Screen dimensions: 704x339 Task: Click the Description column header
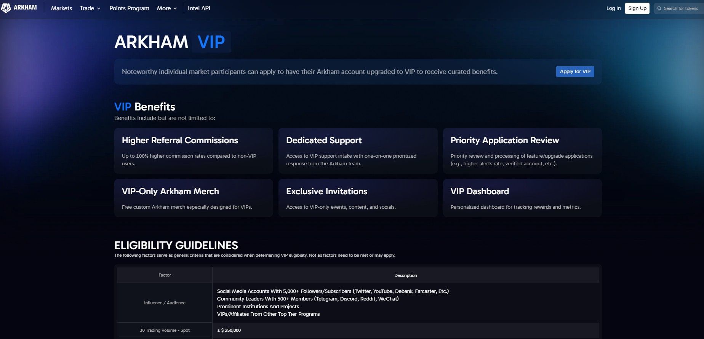(405, 275)
